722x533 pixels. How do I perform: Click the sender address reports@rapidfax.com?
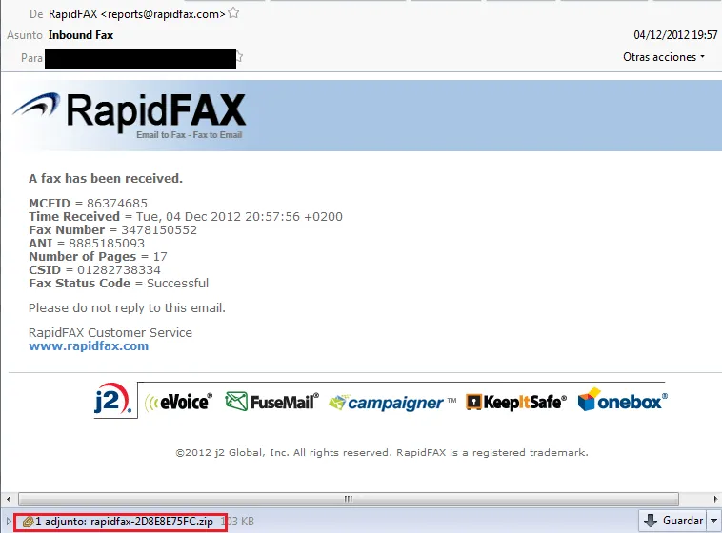pyautogui.click(x=163, y=14)
